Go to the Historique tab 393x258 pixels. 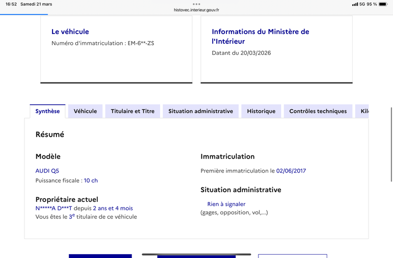coord(261,111)
